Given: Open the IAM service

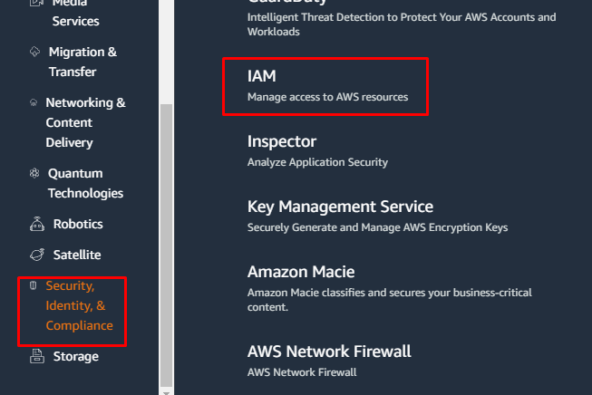Looking at the screenshot, I should (262, 76).
